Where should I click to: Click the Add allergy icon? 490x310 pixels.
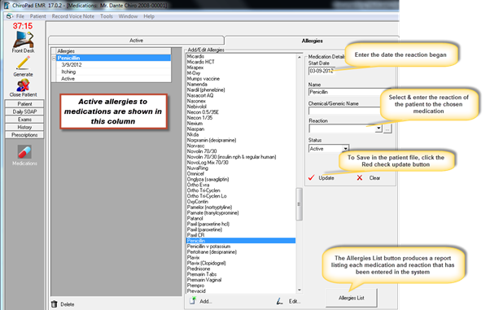(193, 301)
